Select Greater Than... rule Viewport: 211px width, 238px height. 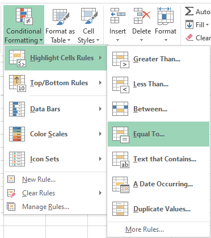[x=158, y=59]
